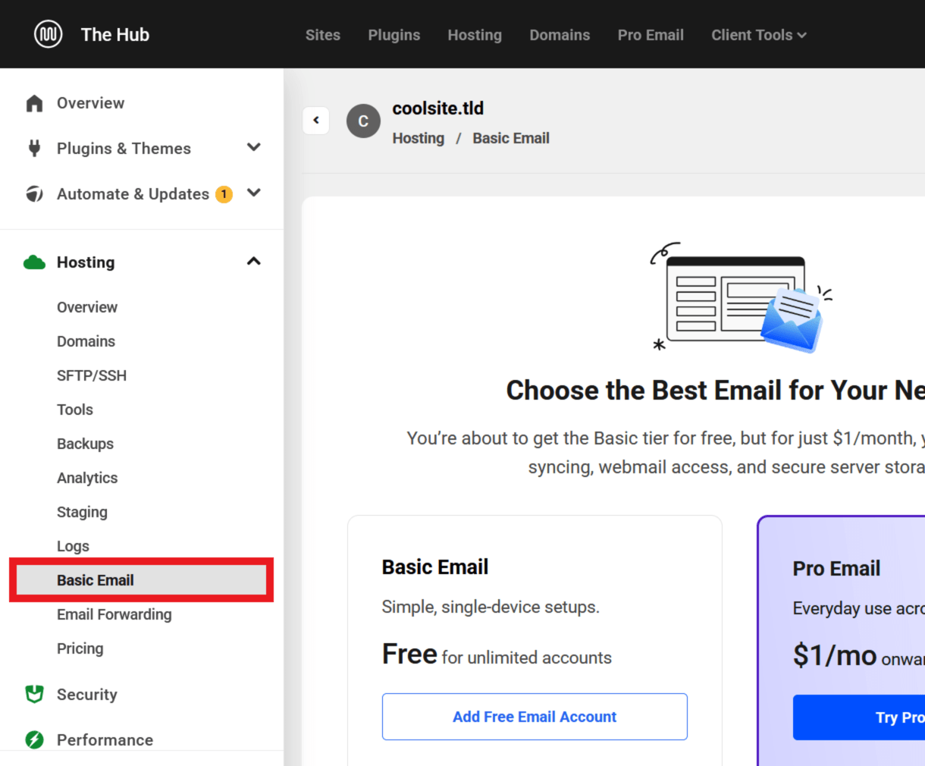Click the coolsite.tld avatar circle
The image size is (925, 766).
[363, 121]
